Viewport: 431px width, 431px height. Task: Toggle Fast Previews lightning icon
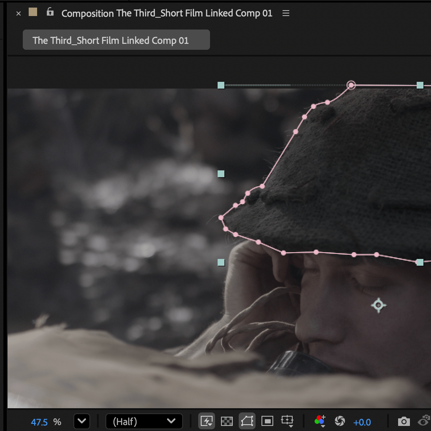[x=207, y=421]
